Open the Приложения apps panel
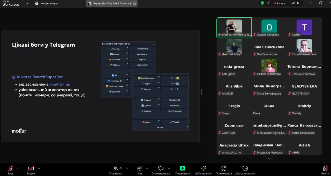This screenshot has width=331, height=176. 224,170
